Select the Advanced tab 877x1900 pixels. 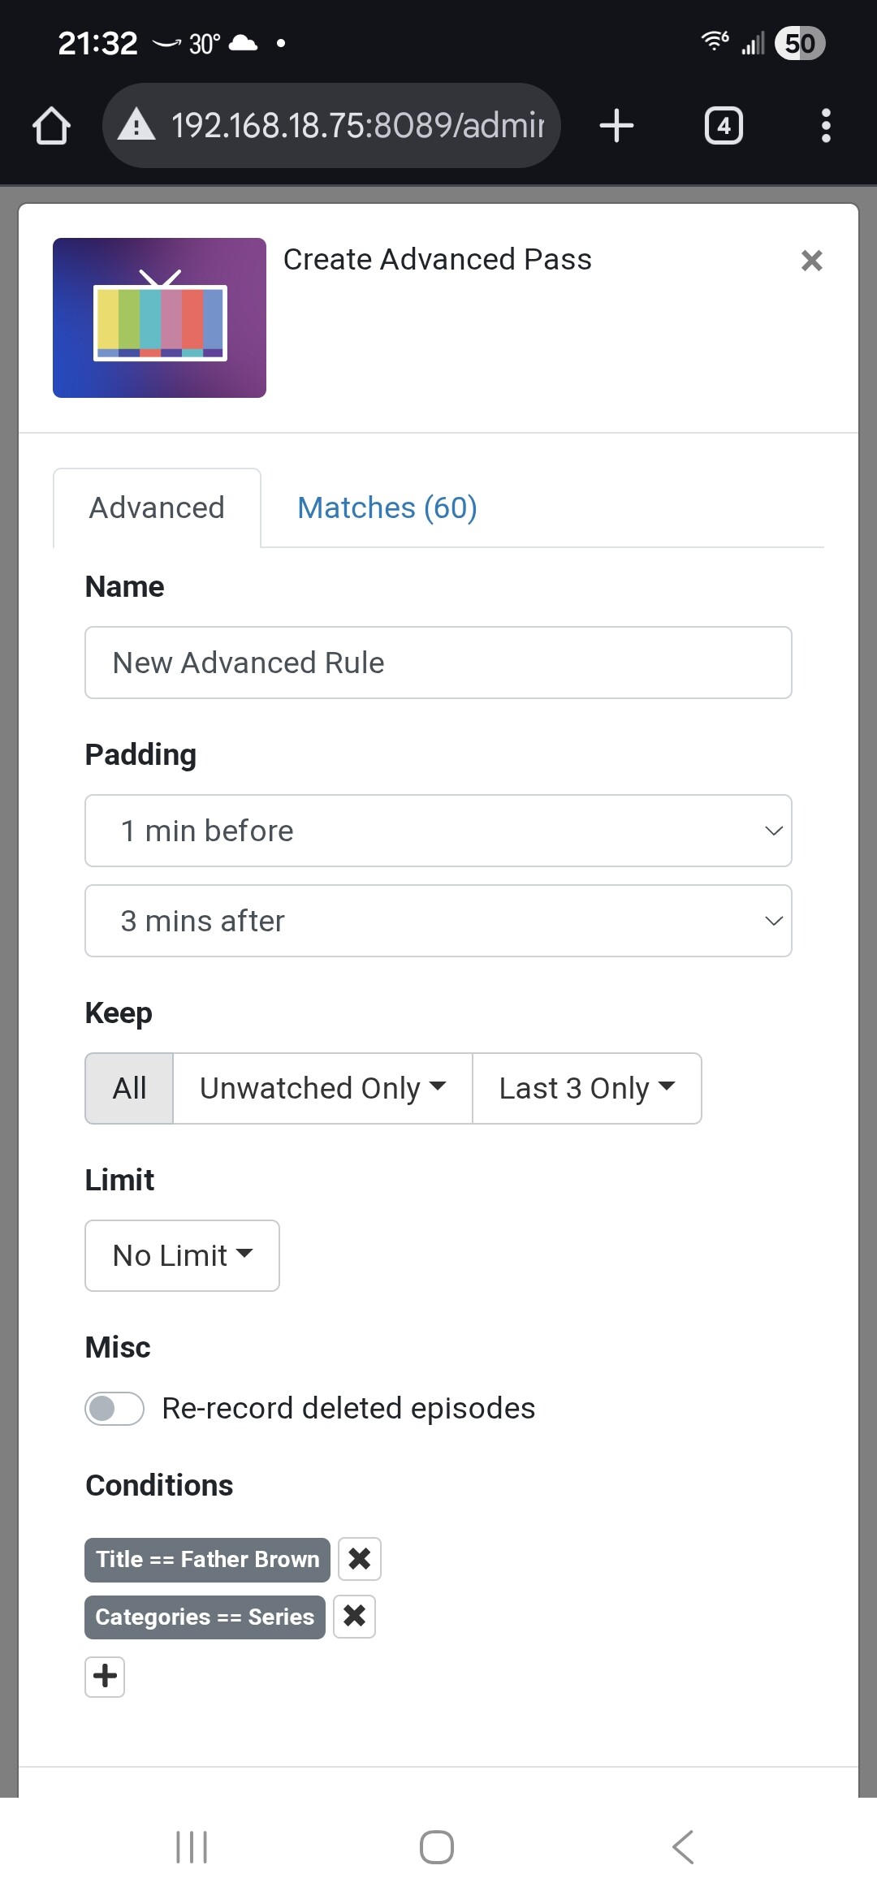pyautogui.click(x=157, y=508)
